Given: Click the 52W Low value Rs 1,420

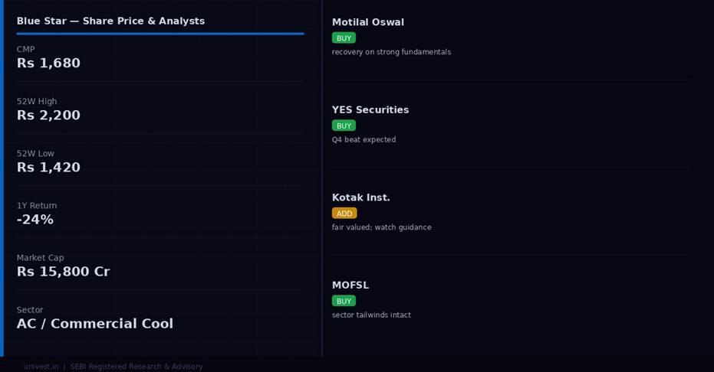Looking at the screenshot, I should click(x=48, y=168).
